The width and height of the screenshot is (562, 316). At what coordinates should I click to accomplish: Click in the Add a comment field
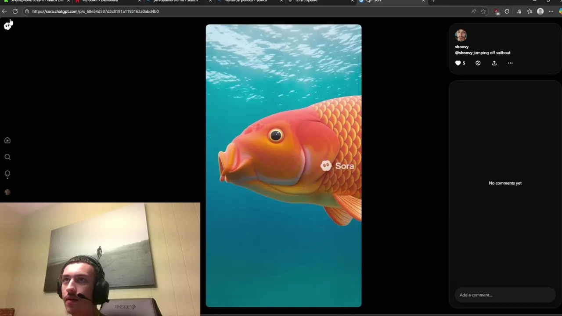[505, 295]
